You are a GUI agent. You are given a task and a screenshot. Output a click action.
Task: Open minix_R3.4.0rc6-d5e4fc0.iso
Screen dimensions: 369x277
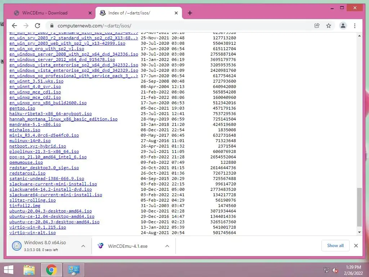coord(44,136)
